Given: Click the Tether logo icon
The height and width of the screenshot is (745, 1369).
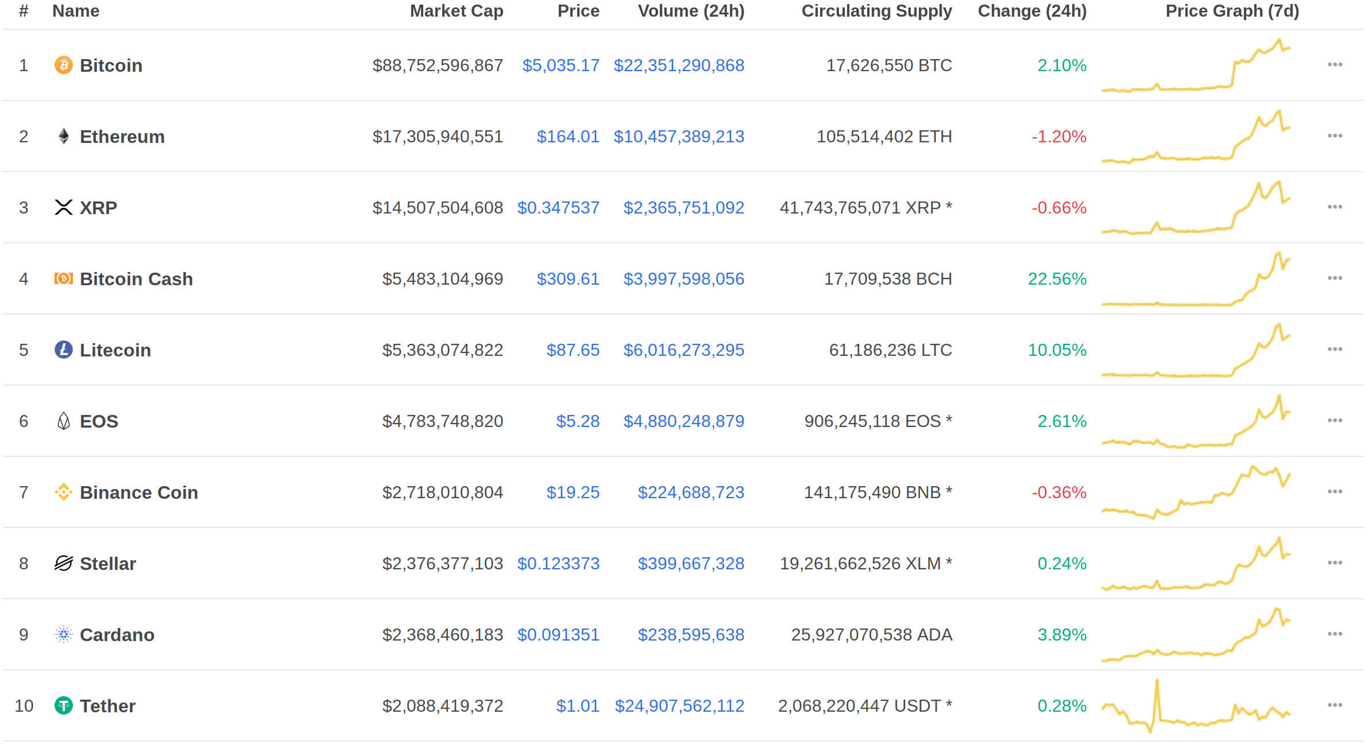Looking at the screenshot, I should click(x=63, y=705).
